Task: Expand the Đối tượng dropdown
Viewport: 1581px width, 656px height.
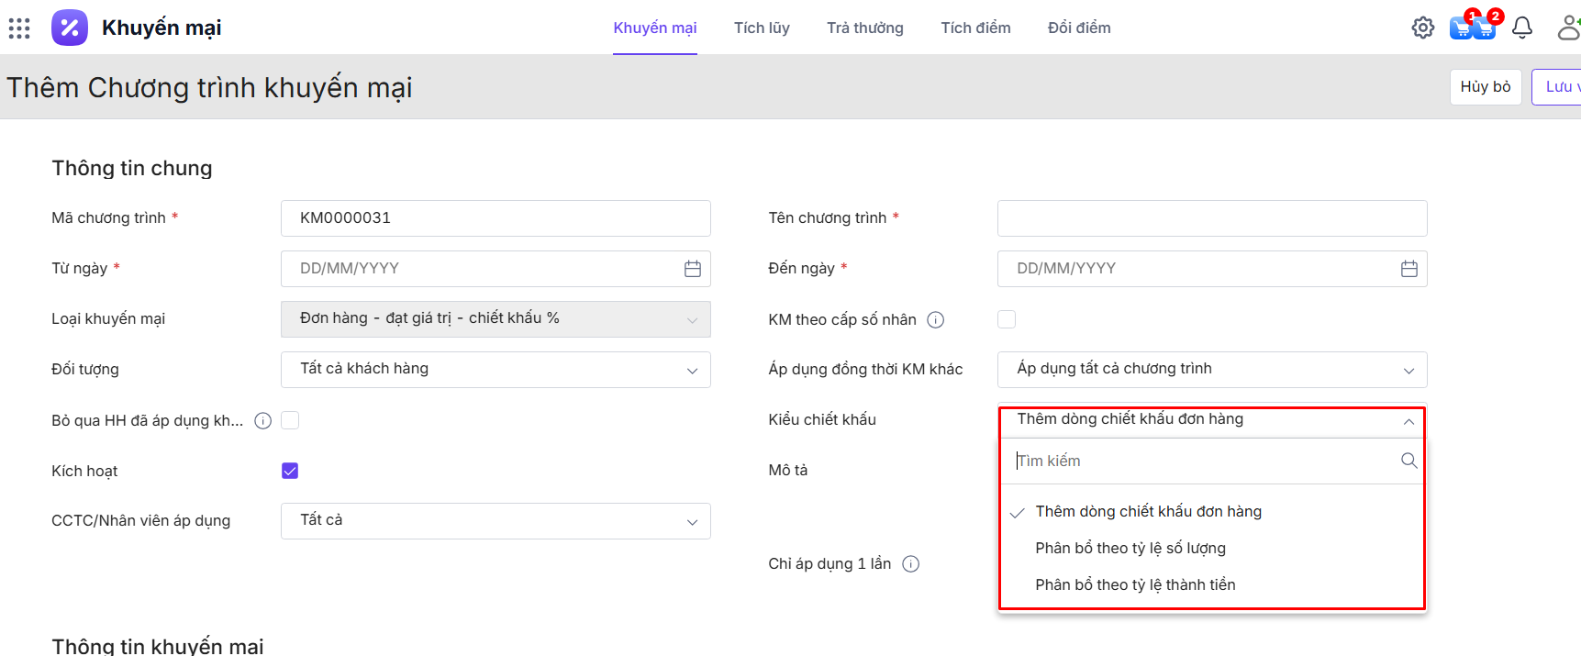Action: (495, 370)
